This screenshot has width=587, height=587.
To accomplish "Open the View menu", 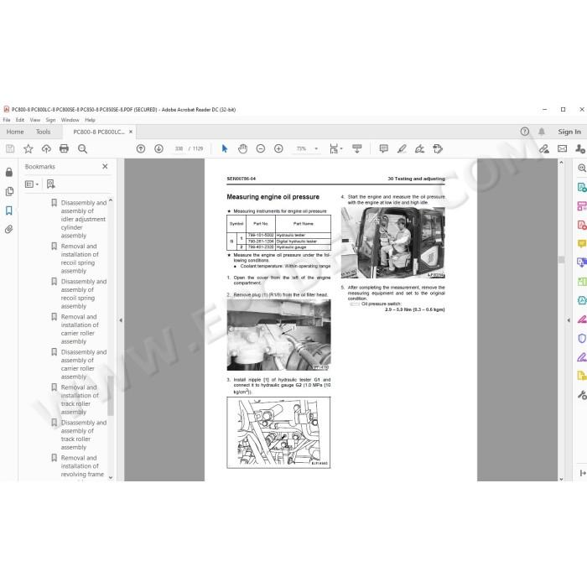I will pyautogui.click(x=35, y=120).
